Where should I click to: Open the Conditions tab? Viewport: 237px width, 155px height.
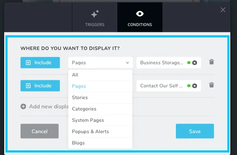(140, 17)
